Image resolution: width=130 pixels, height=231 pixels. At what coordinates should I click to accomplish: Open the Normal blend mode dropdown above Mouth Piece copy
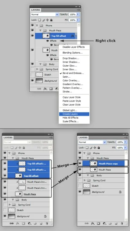pos(92,142)
